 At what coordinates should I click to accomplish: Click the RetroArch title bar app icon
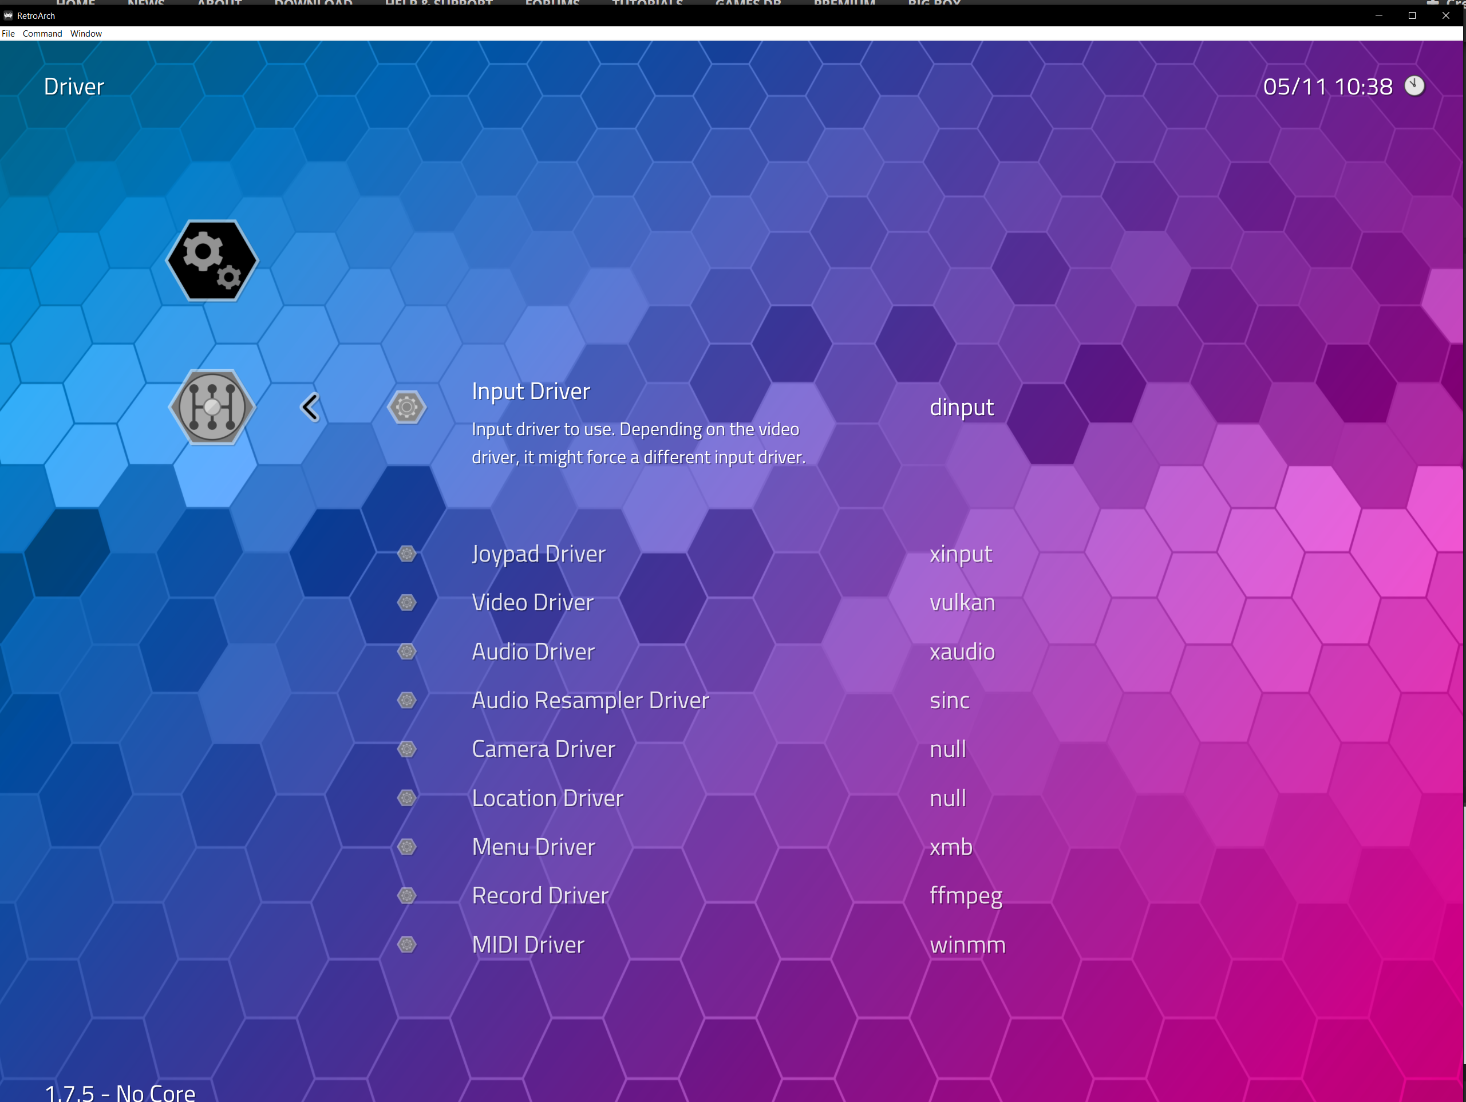(8, 15)
